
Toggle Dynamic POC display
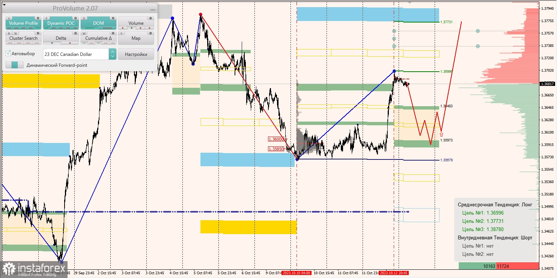click(61, 23)
